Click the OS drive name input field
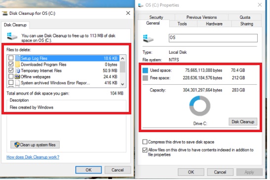Viewport: 270px width, 180px height. pyautogui.click(x=213, y=38)
